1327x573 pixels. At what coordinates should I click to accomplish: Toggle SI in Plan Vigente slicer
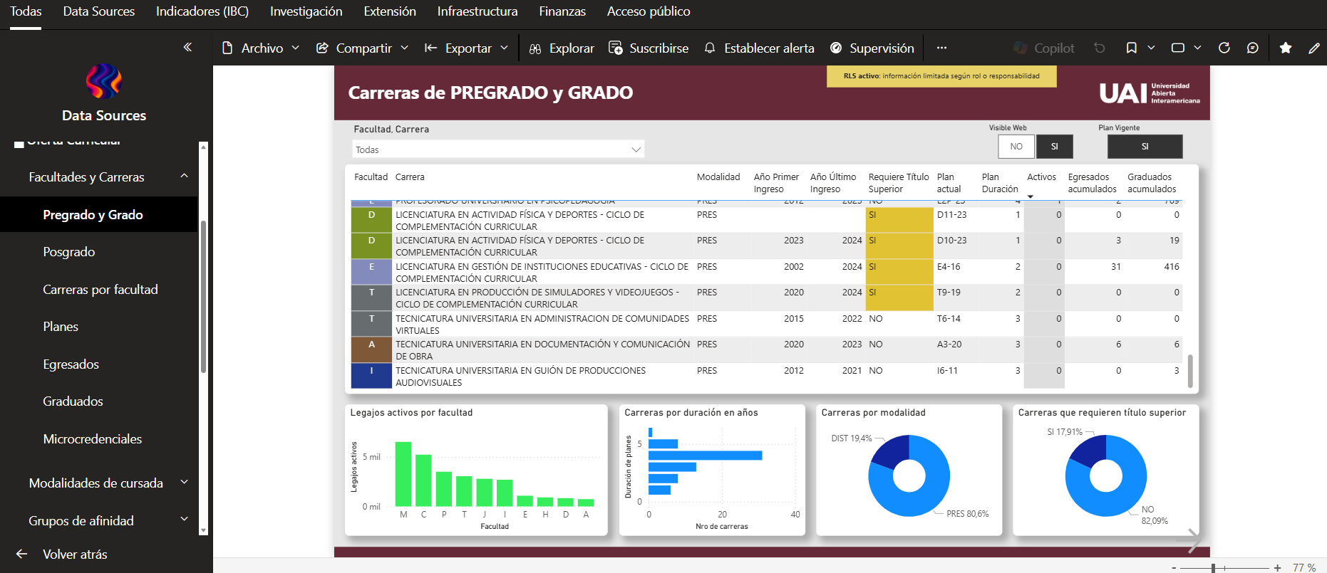pyautogui.click(x=1145, y=147)
